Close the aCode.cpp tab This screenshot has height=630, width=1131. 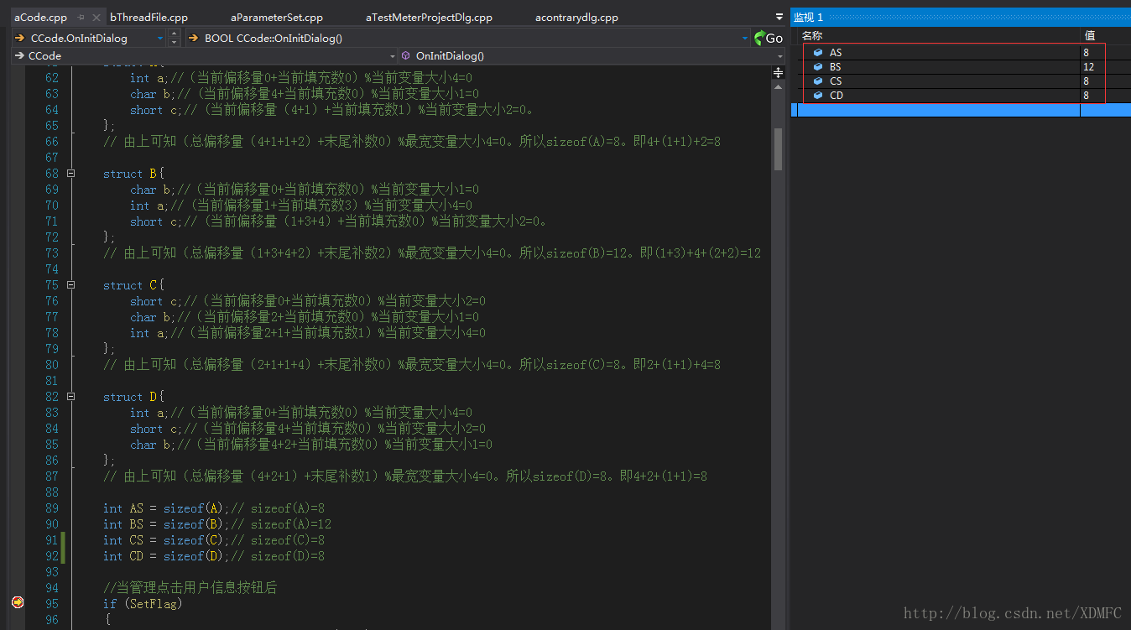click(x=96, y=17)
